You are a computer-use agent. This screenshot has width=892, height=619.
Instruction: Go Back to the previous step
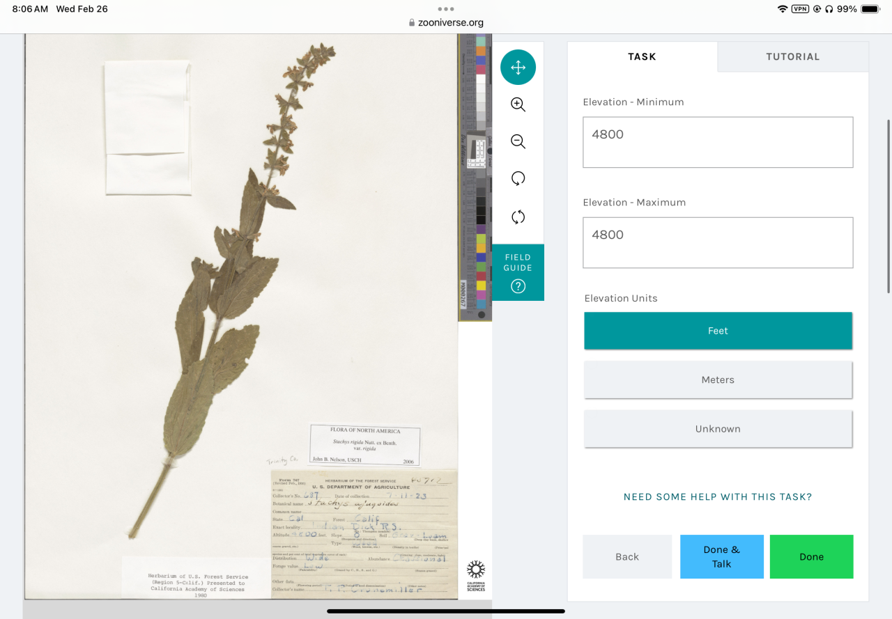pyautogui.click(x=627, y=557)
